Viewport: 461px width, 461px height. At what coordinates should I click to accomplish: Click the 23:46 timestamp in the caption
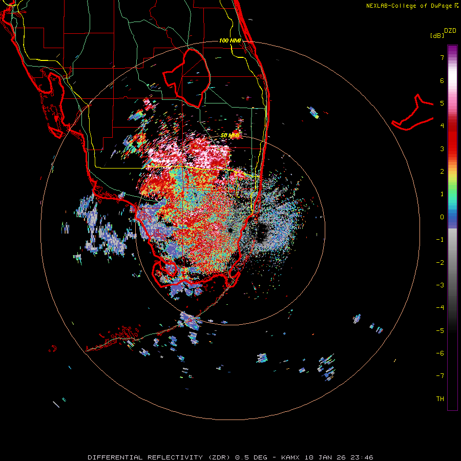[x=362, y=457]
